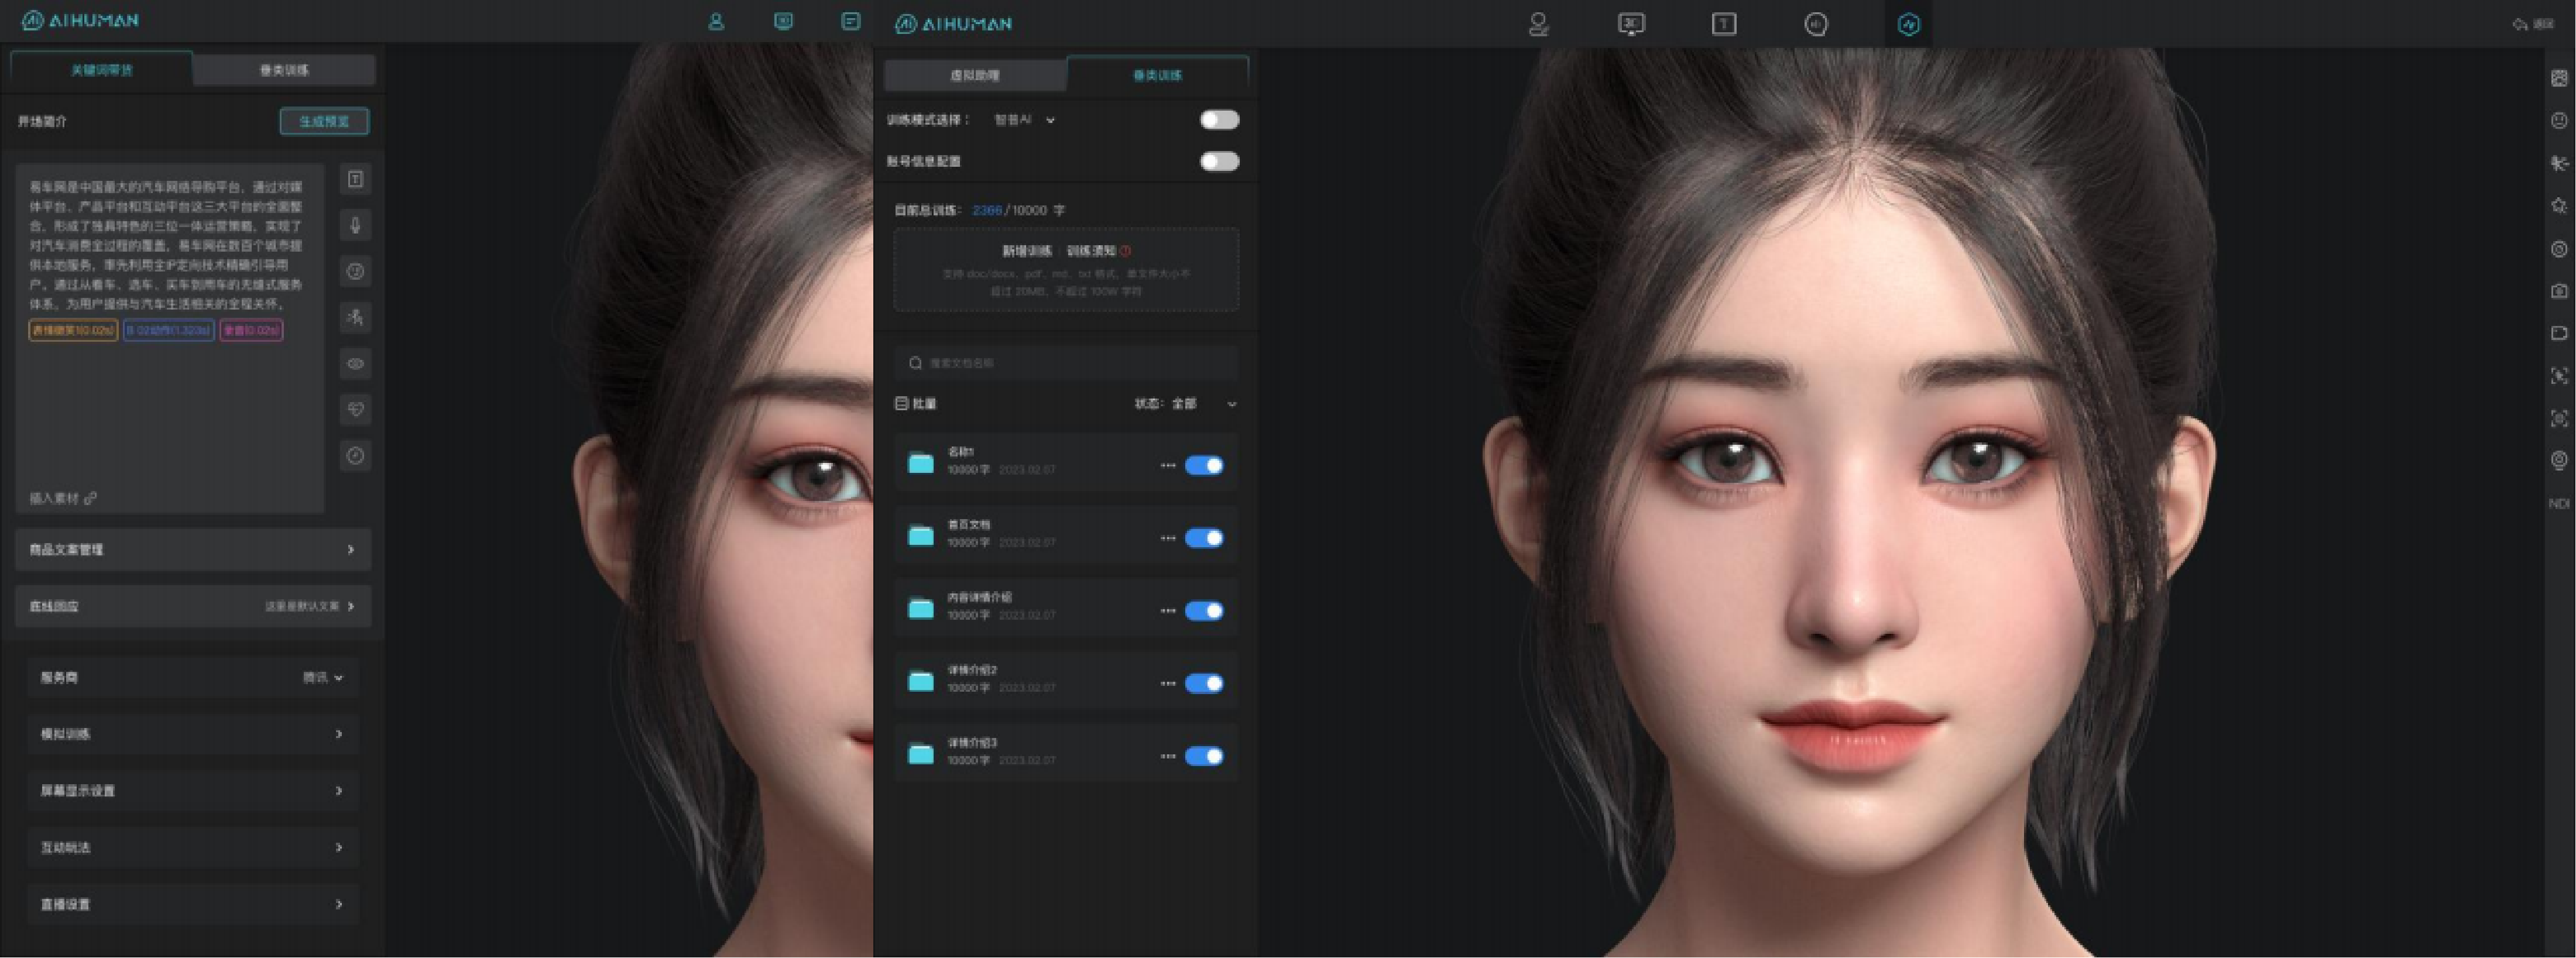
Task: Click the clock icon beside the script box
Action: coord(355,455)
